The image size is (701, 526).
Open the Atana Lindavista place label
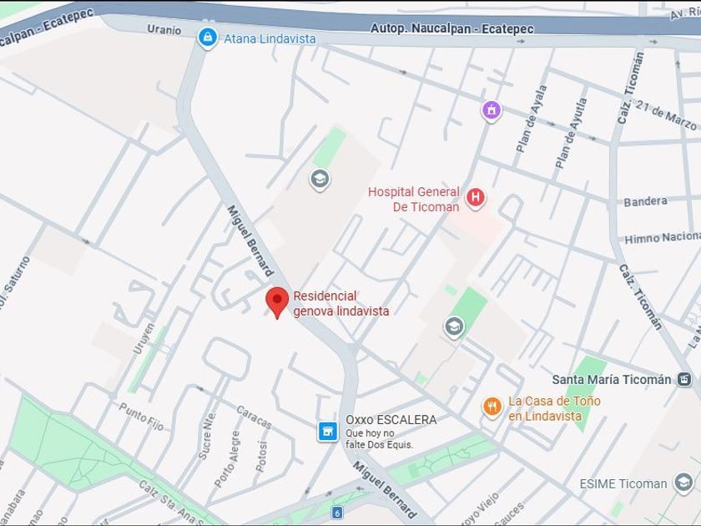pyautogui.click(x=270, y=39)
